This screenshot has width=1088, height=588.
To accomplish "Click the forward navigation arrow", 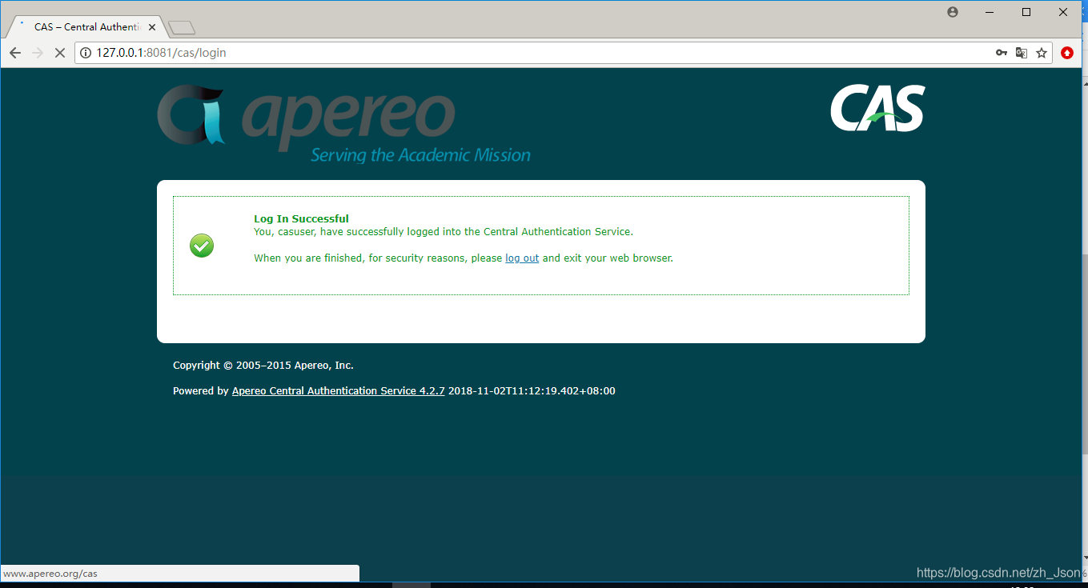I will [38, 53].
